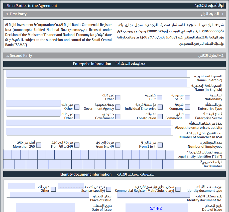Mark the Government Agency checkbox
The height and width of the screenshot is (212, 229).
[x=118, y=107]
